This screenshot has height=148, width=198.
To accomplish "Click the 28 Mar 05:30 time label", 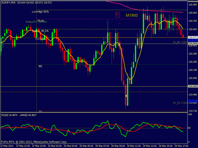I will [x=86, y=146].
